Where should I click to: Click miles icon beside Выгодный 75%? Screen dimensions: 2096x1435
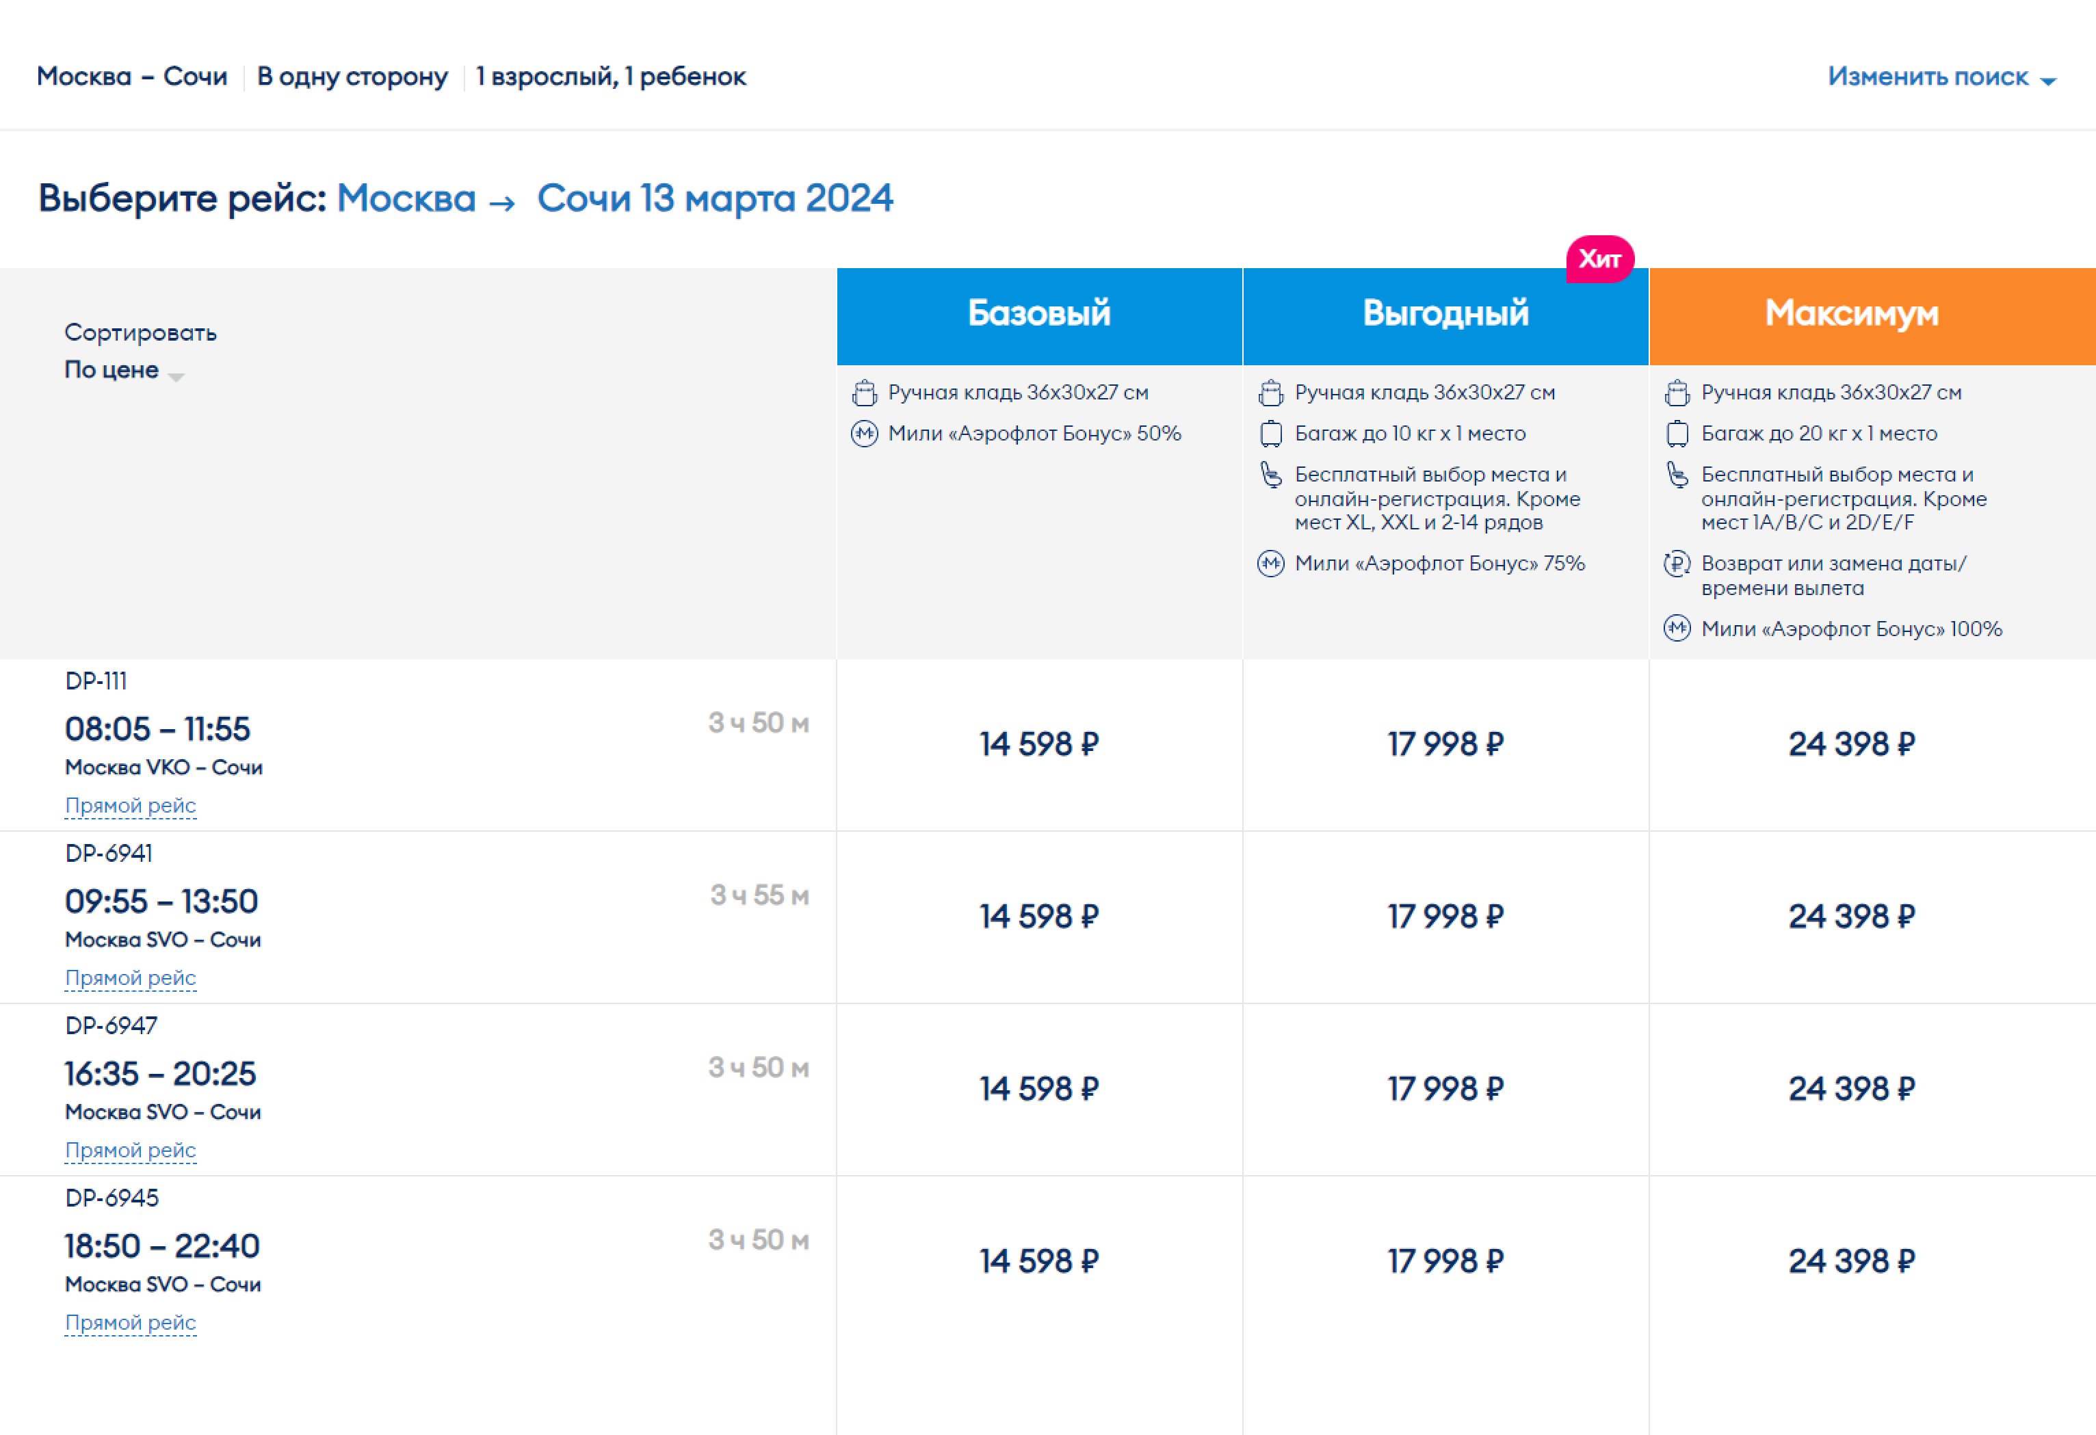click(x=1271, y=564)
